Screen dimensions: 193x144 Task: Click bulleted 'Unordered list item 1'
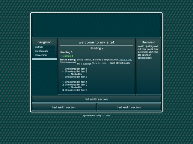tap(76, 69)
